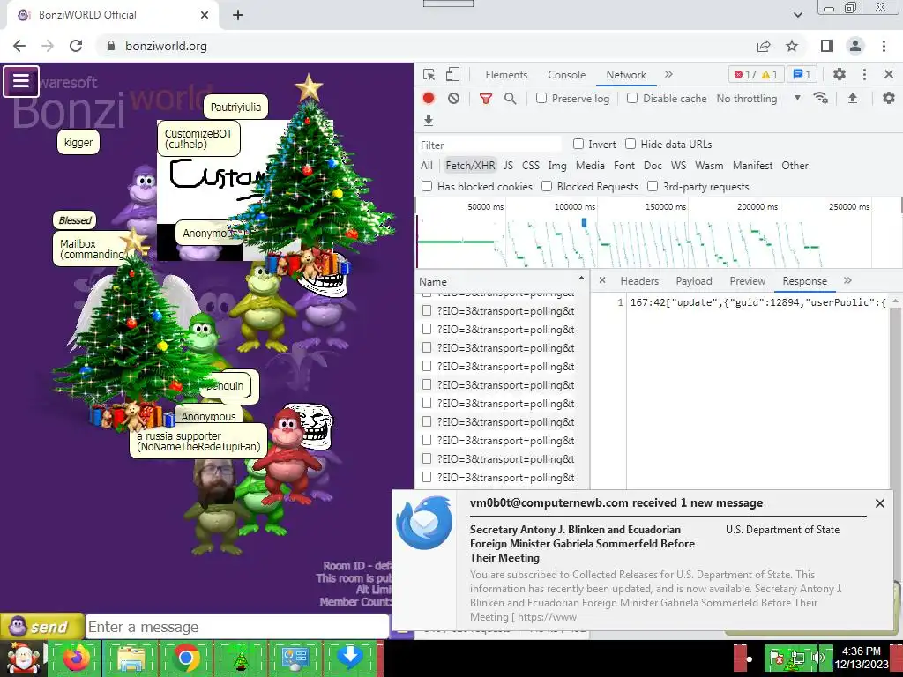
Task: Check 3rd-party requests
Action: [653, 186]
